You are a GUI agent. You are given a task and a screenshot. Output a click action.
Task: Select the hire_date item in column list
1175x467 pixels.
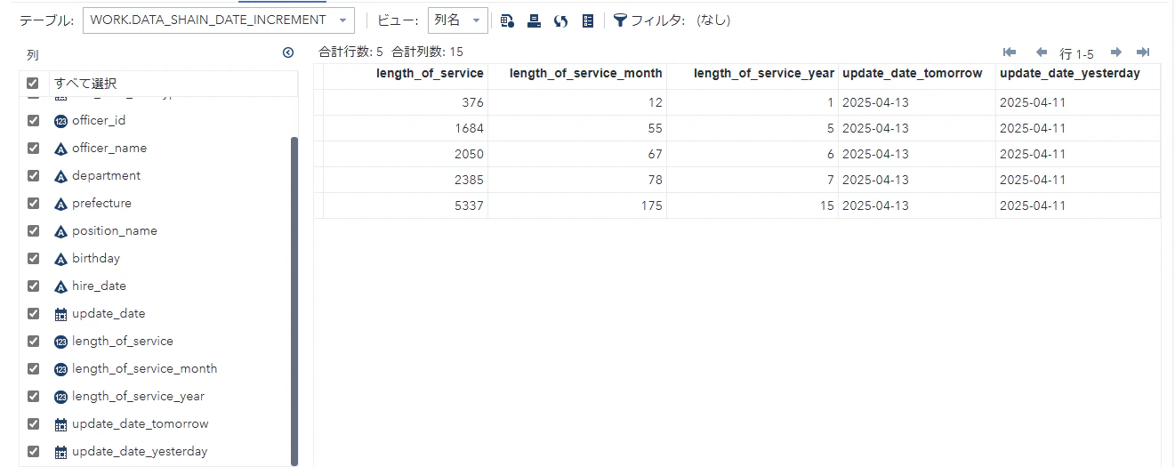coord(99,286)
